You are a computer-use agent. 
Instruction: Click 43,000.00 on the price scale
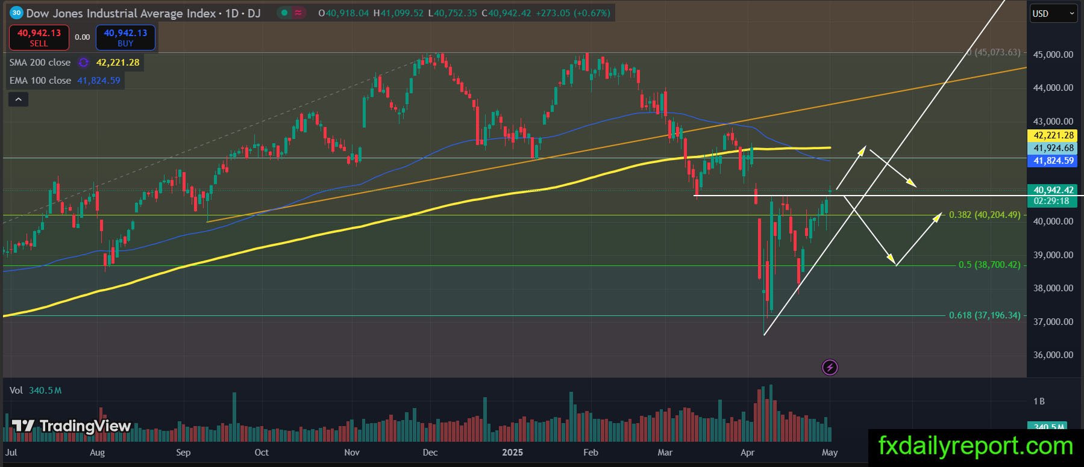coord(1053,122)
